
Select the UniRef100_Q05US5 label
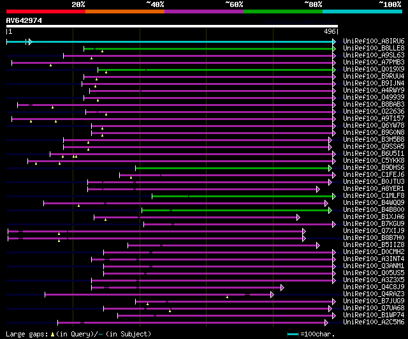click(x=374, y=273)
